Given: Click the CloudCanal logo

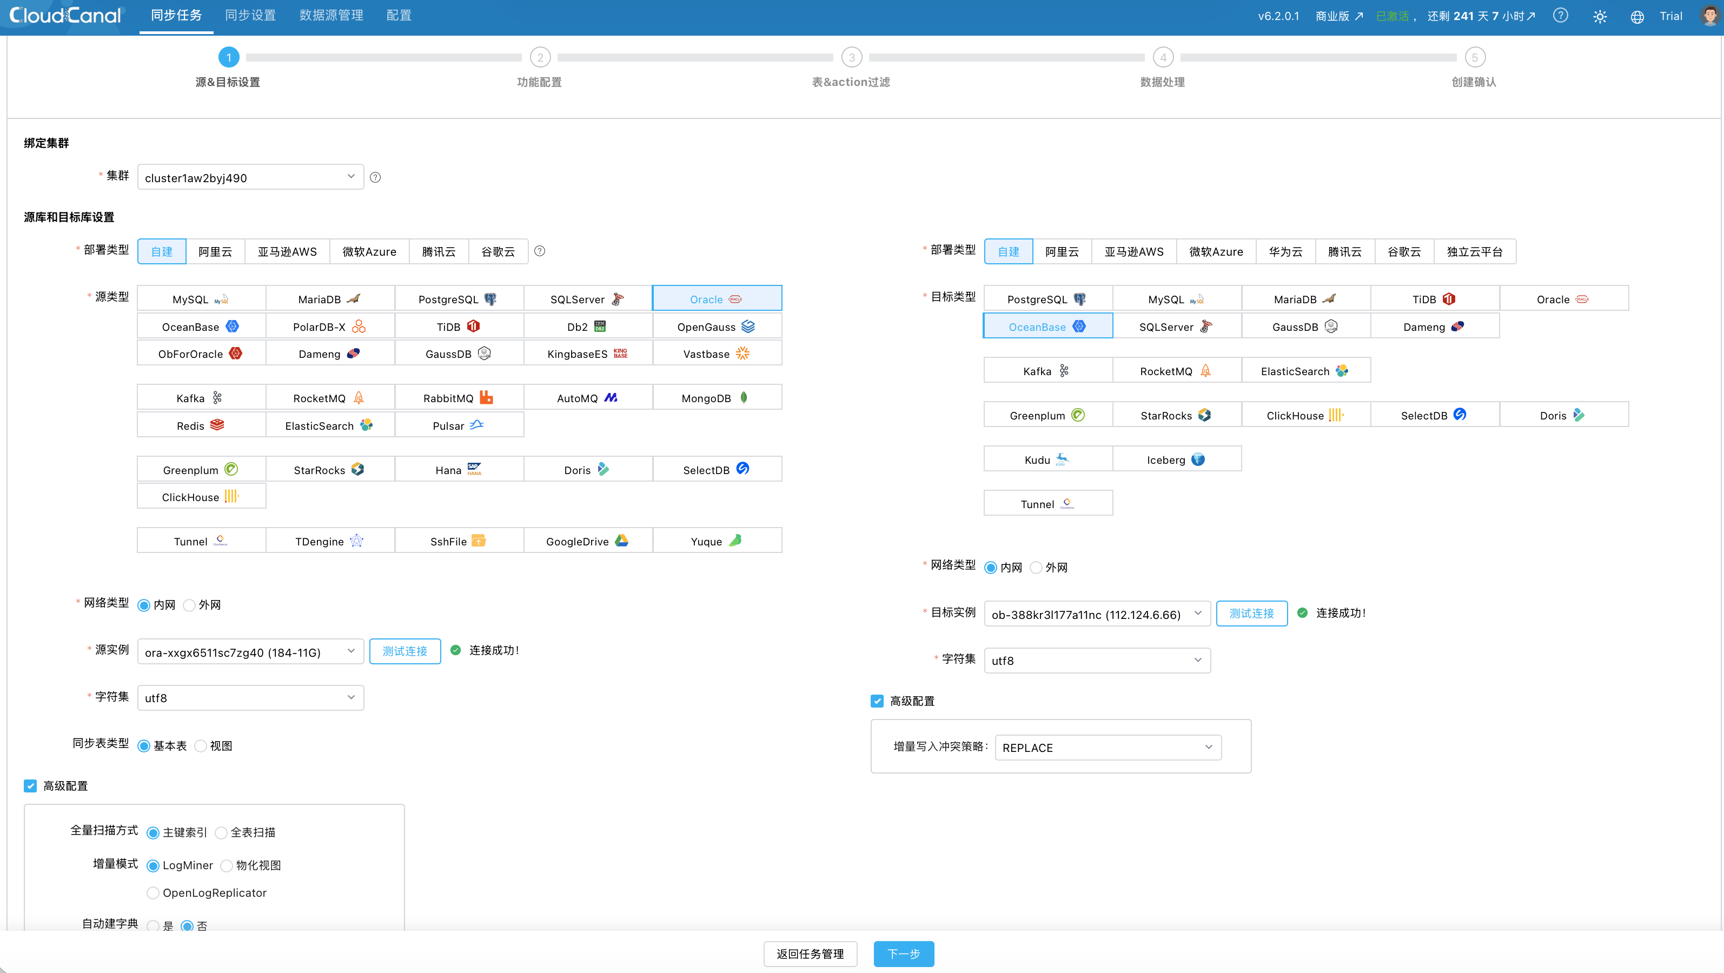Looking at the screenshot, I should (x=65, y=15).
